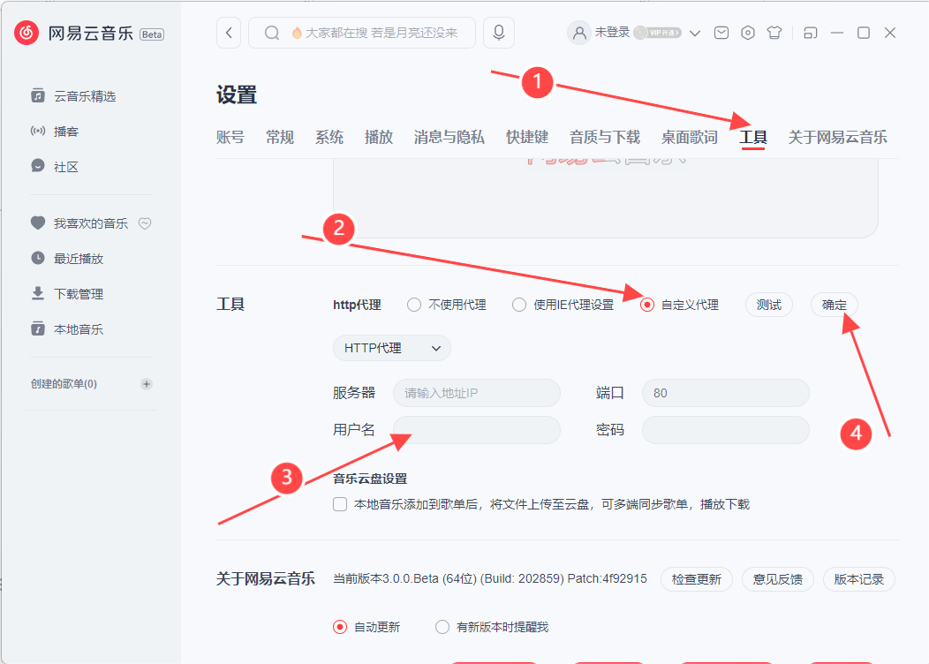929x664 pixels.
Task: Open 最近播放 (Recently Played)
Action: [79, 258]
